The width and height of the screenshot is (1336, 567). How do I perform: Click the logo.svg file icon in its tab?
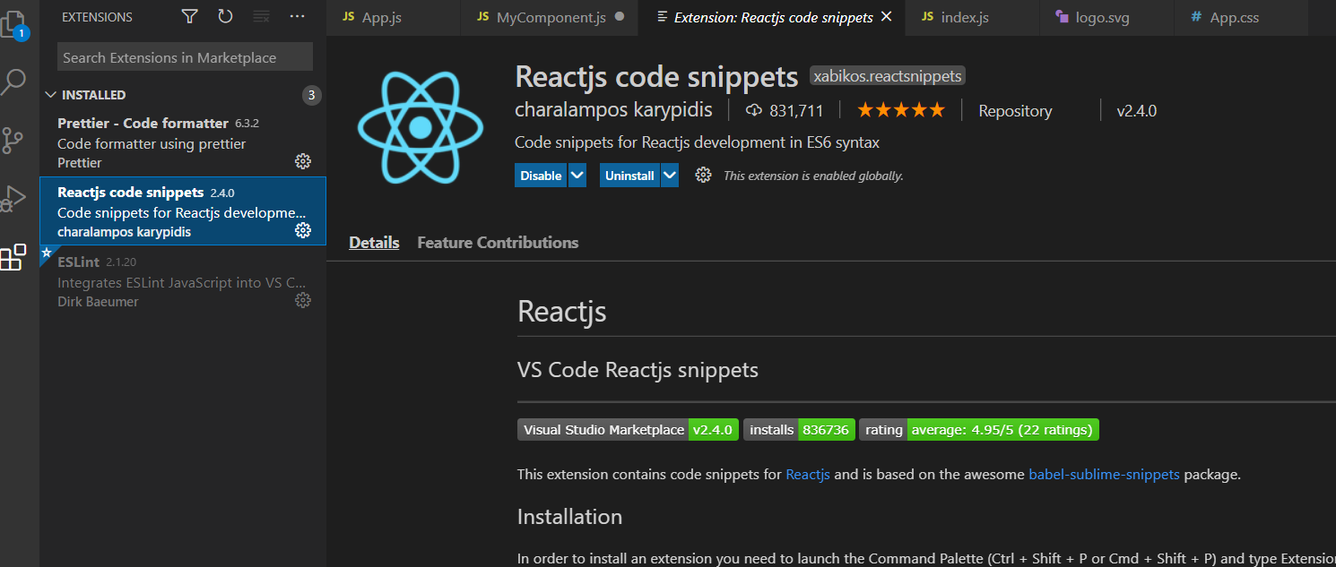pyautogui.click(x=1062, y=17)
